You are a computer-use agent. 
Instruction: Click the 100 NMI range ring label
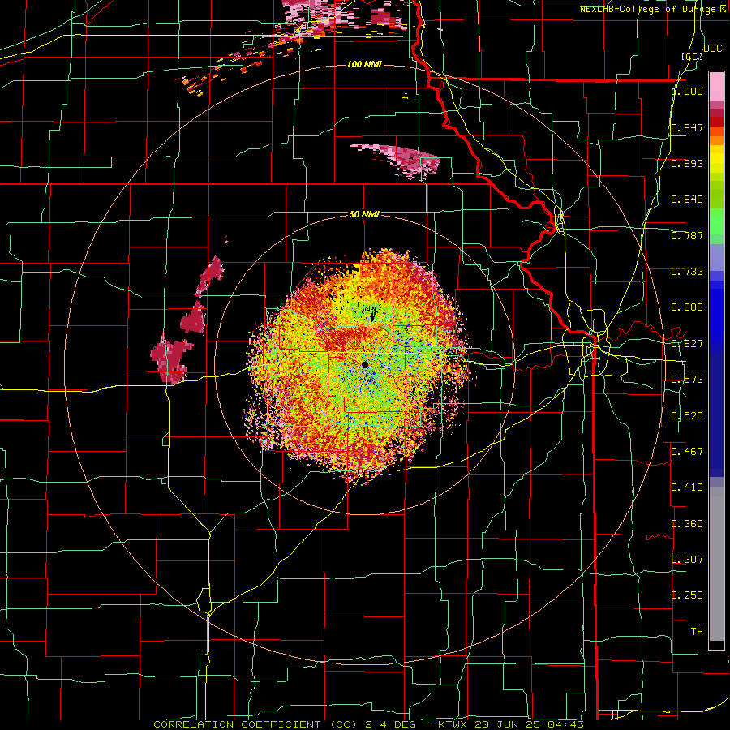coord(364,64)
